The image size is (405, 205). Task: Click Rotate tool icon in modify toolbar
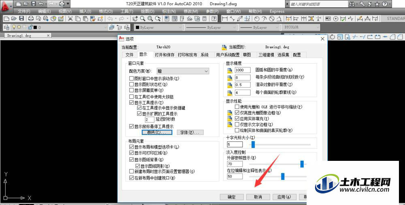[x=333, y=37]
